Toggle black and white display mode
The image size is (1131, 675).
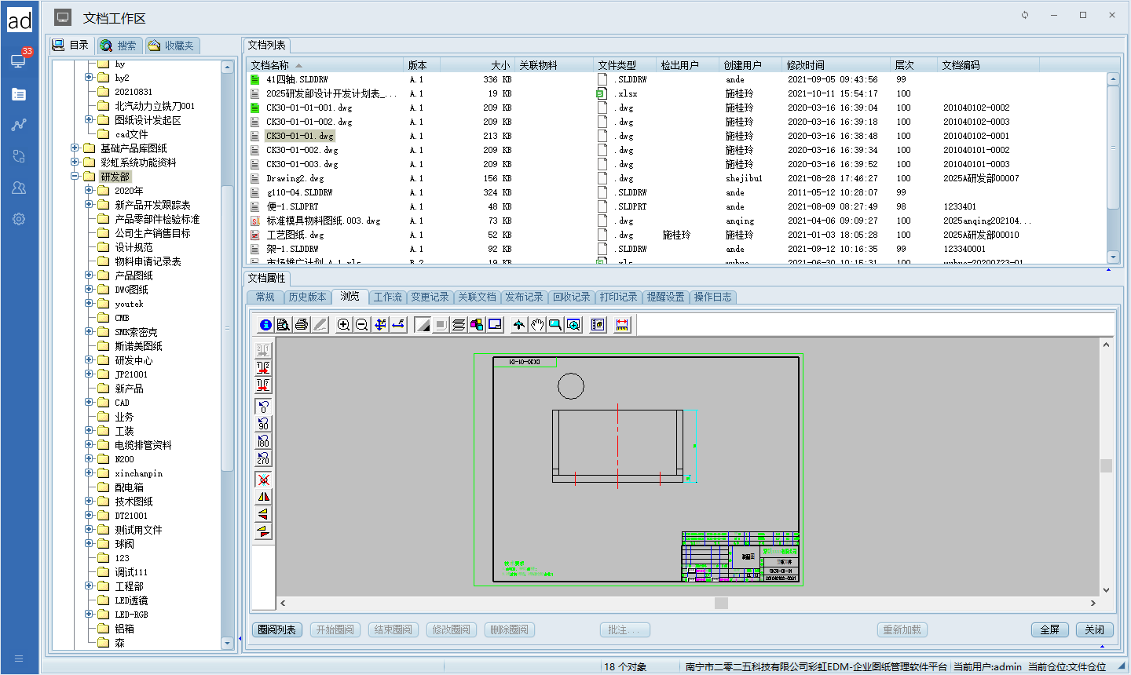point(423,325)
